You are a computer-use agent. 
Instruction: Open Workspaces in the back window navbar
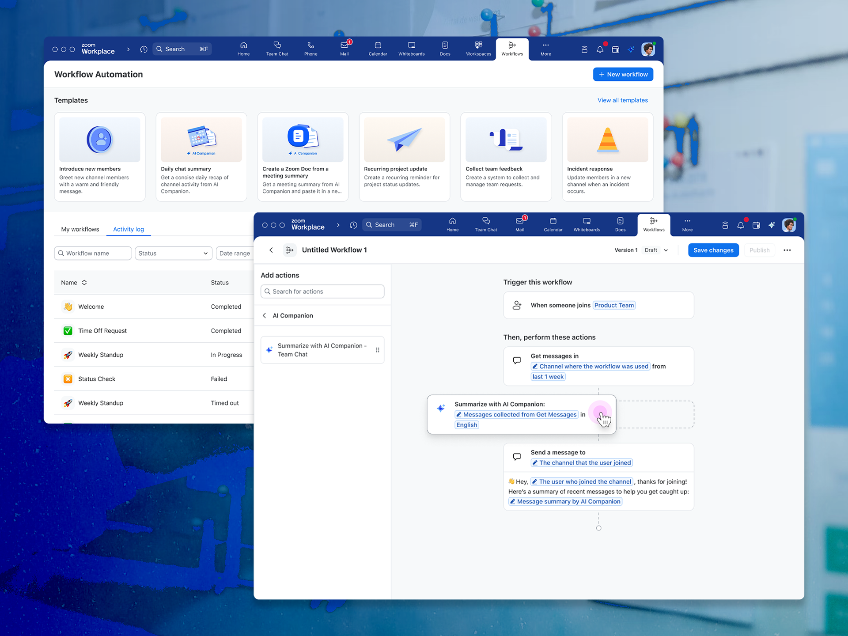tap(478, 49)
